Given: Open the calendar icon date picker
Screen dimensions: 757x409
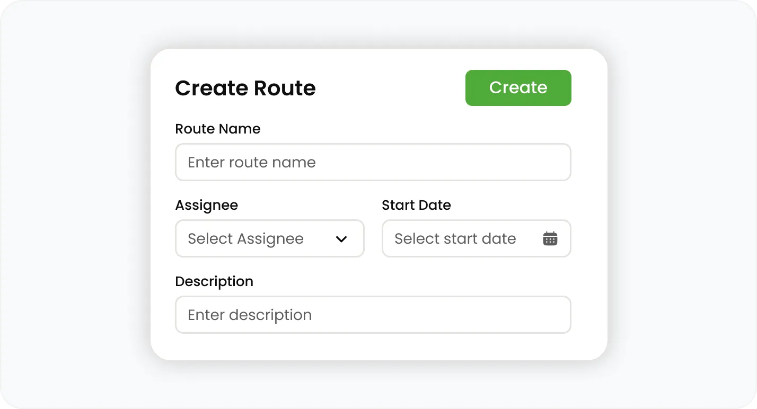Looking at the screenshot, I should pos(550,238).
